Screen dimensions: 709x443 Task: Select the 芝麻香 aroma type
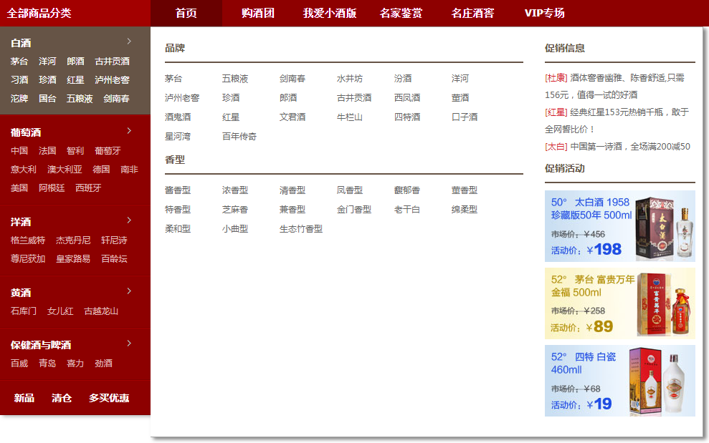[x=235, y=210]
